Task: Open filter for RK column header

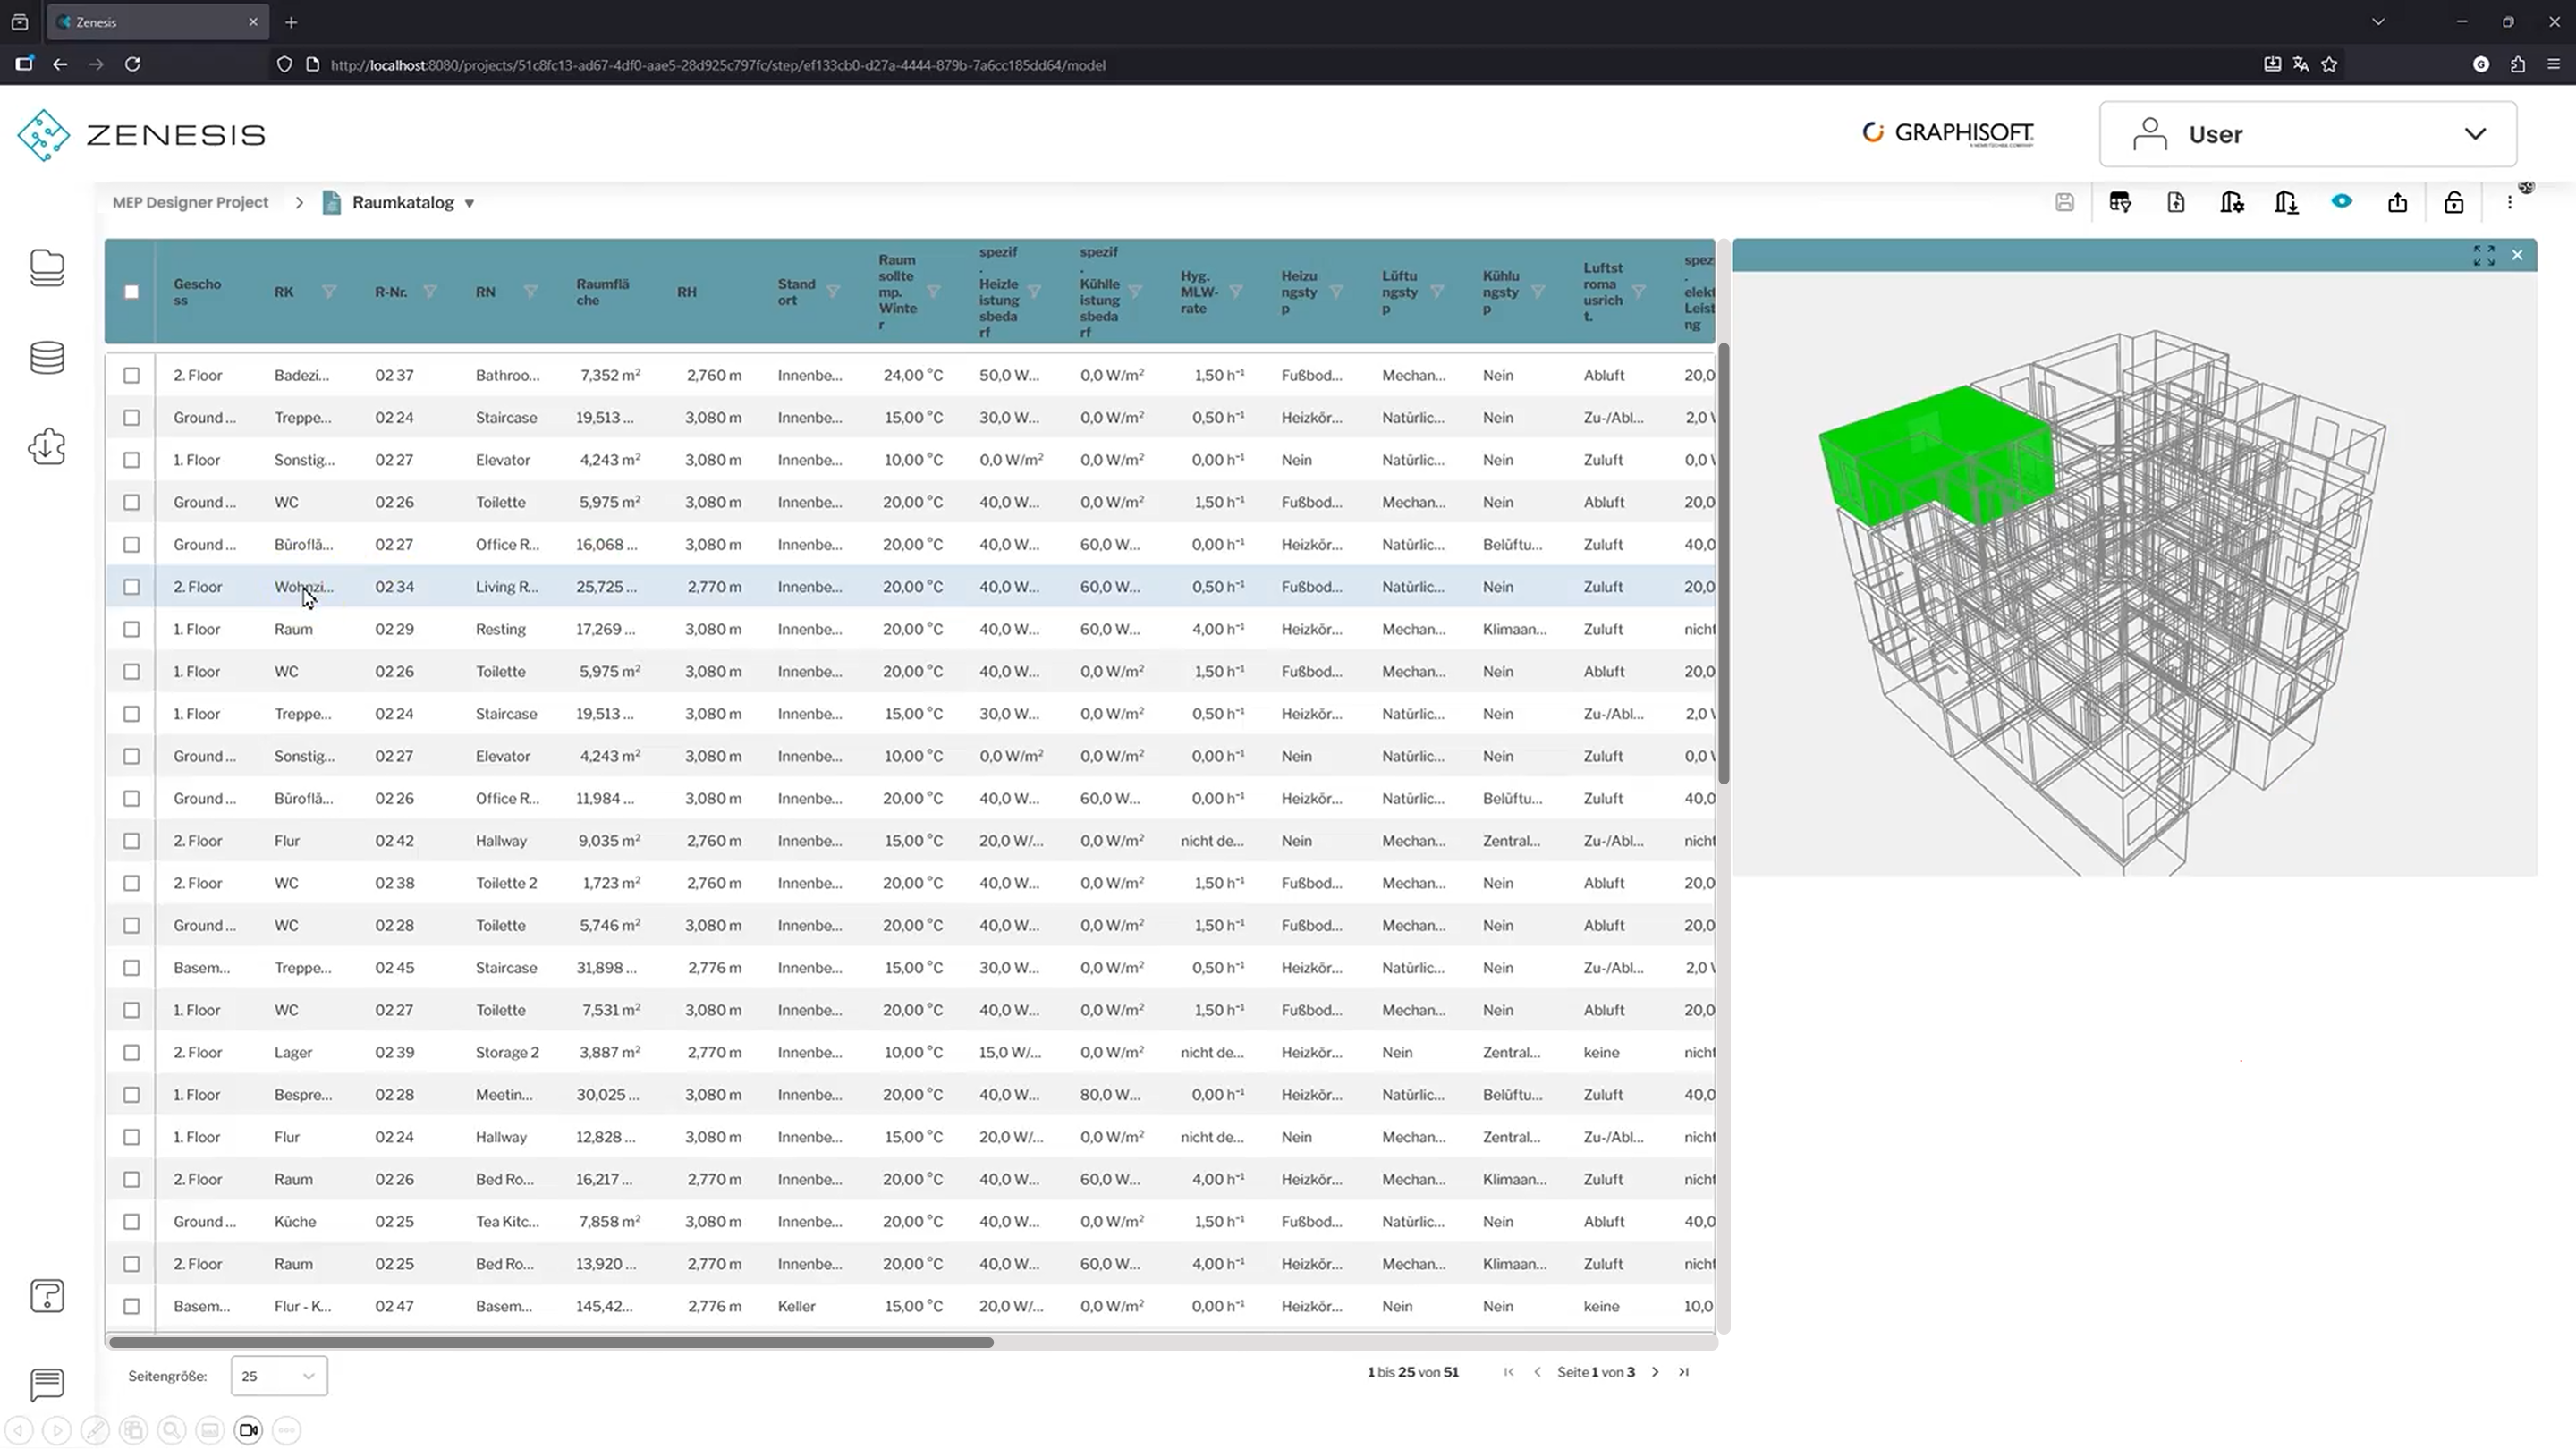Action: click(x=329, y=292)
